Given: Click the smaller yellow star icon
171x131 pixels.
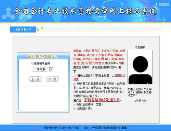Looking at the screenshot, I should [x=42, y=28].
